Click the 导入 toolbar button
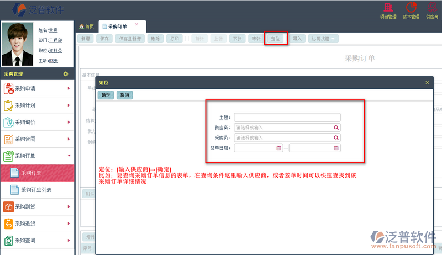 point(297,39)
